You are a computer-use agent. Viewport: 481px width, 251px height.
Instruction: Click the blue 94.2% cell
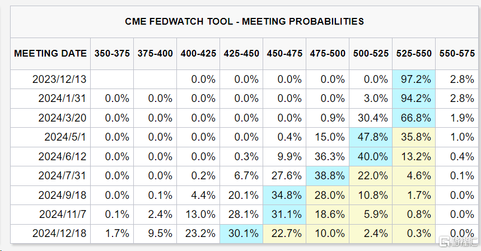point(414,99)
